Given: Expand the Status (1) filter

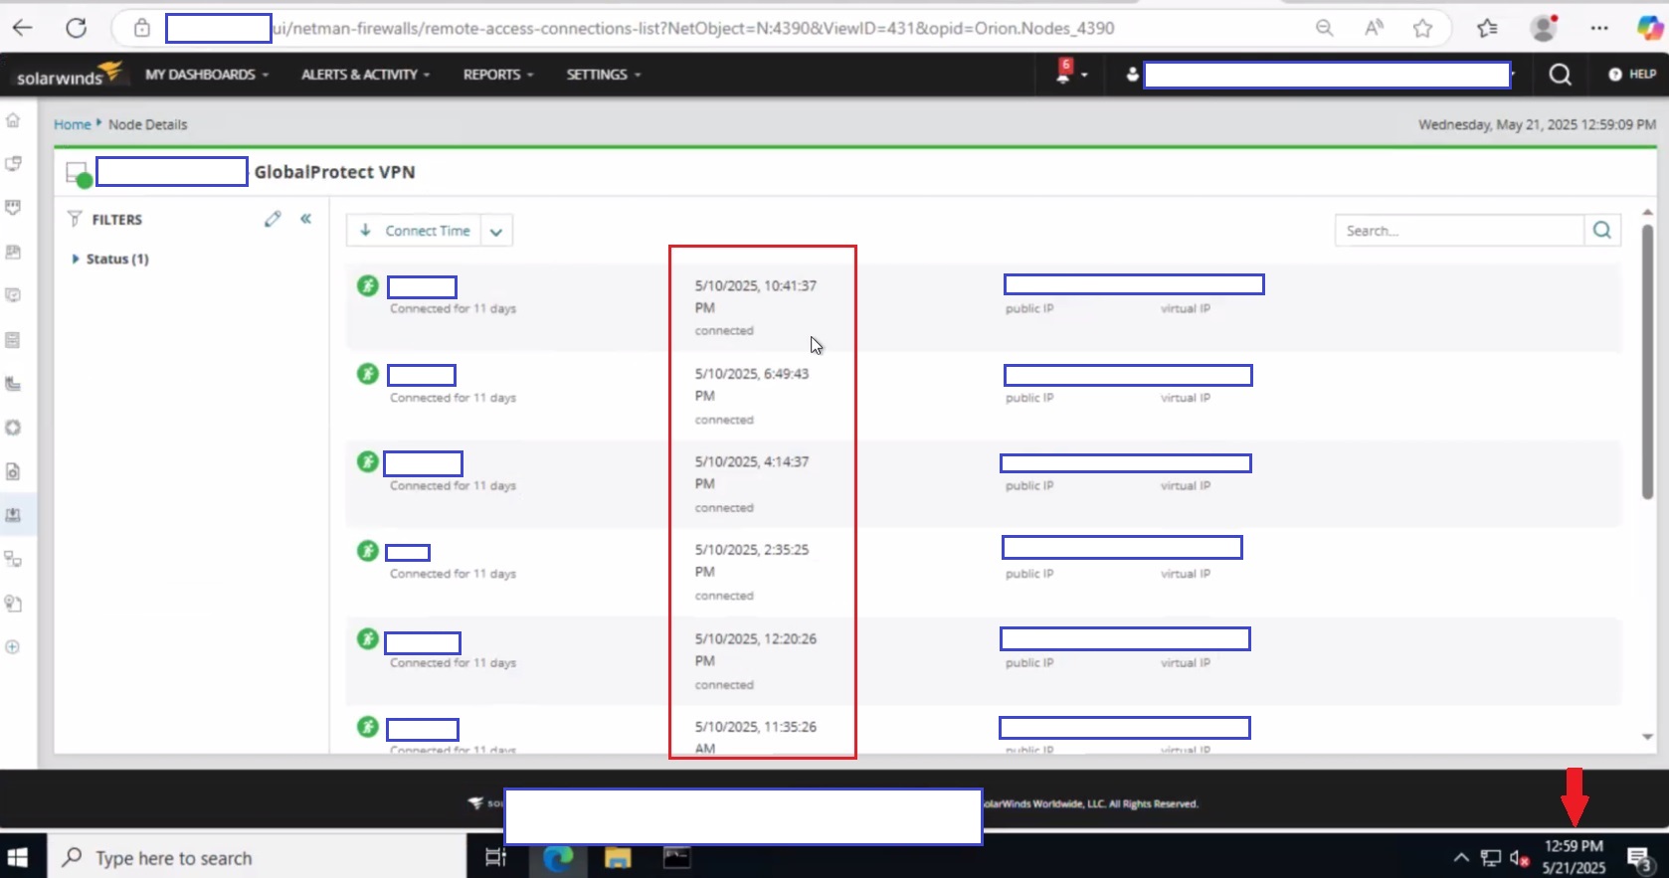Looking at the screenshot, I should click(x=110, y=259).
